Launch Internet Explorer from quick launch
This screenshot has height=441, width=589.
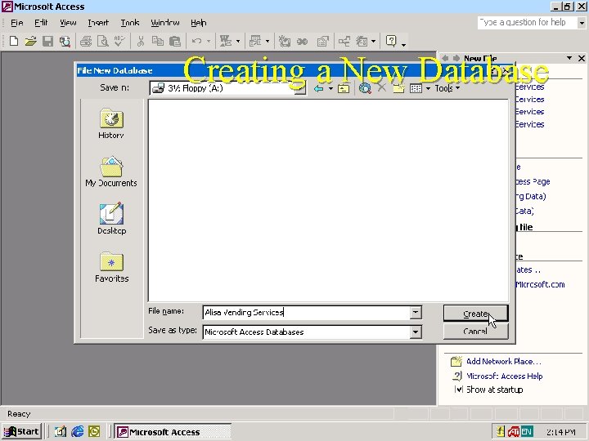point(78,432)
